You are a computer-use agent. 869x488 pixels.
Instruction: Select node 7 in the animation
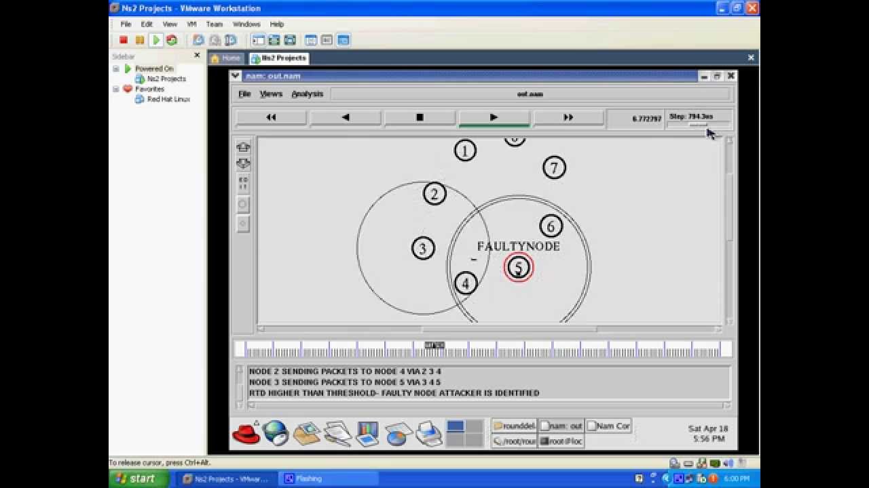coord(554,167)
